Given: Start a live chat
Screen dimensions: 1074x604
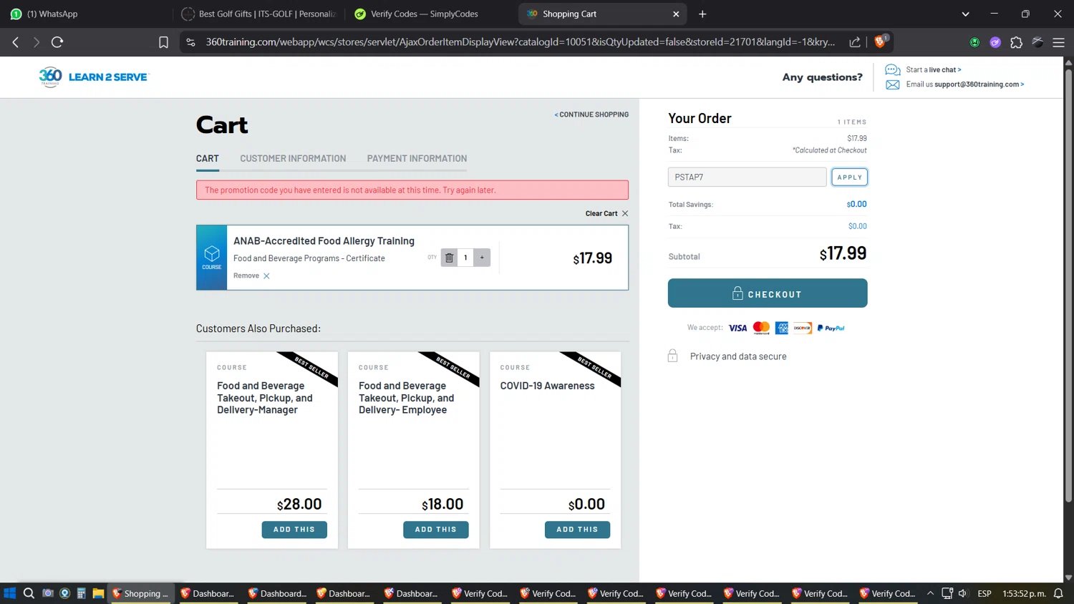Looking at the screenshot, I should tap(934, 69).
